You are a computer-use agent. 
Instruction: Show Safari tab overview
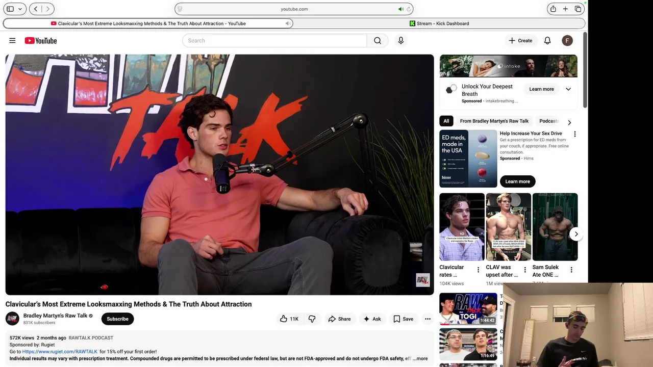[578, 9]
